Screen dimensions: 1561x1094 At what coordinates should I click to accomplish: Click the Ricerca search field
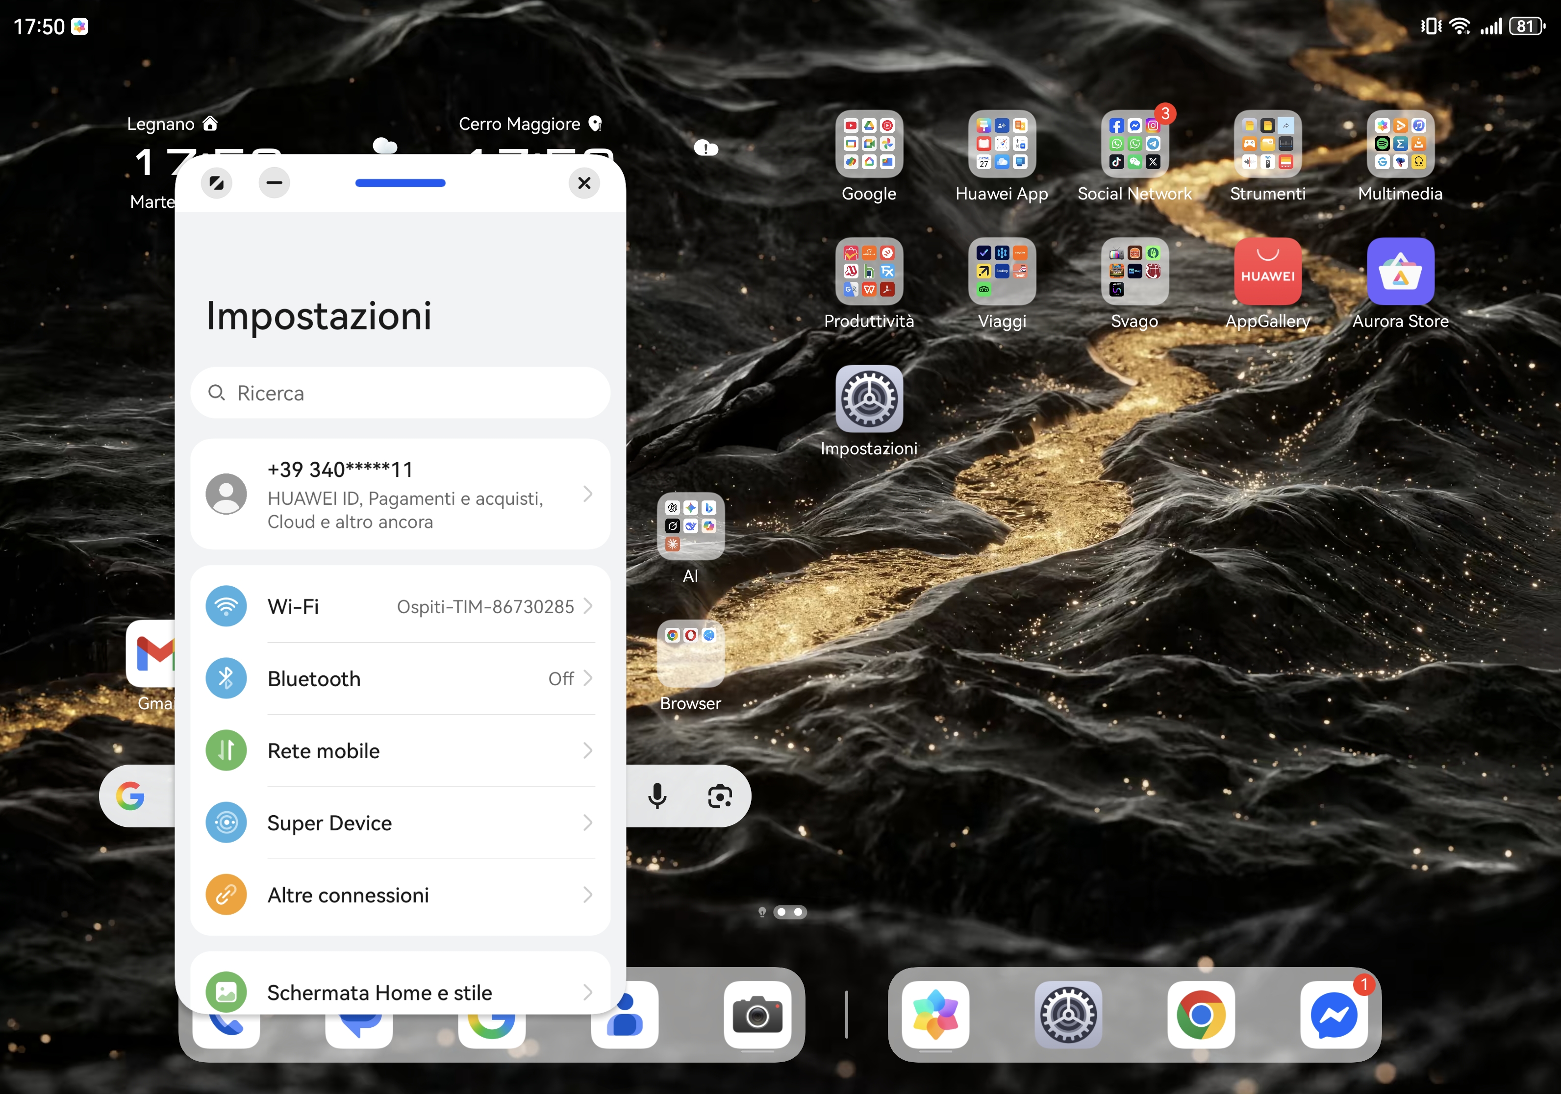tap(400, 393)
